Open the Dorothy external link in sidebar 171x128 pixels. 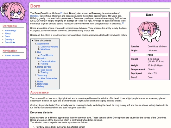click(x=9, y=40)
